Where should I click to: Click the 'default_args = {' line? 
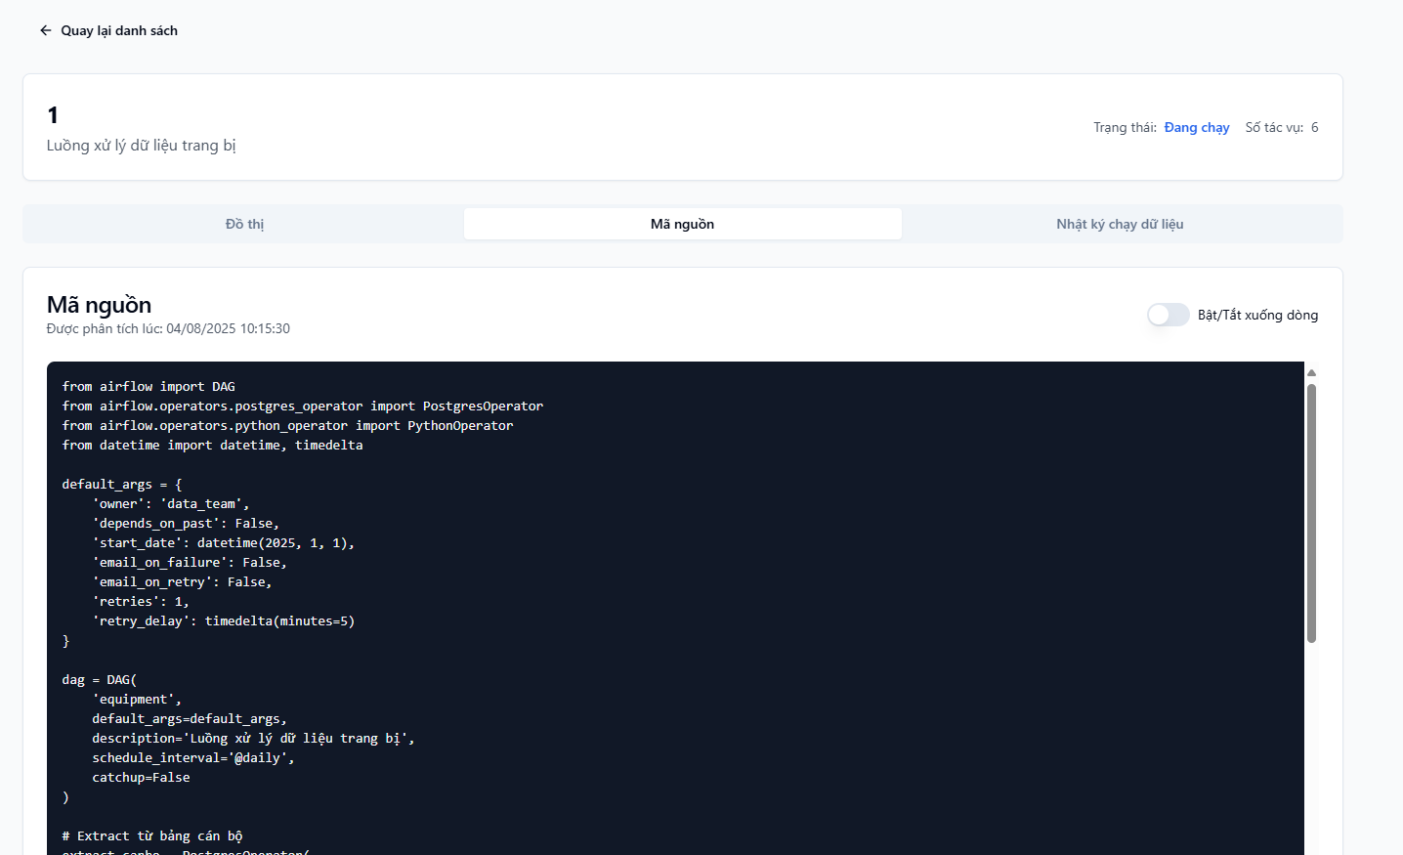point(122,485)
